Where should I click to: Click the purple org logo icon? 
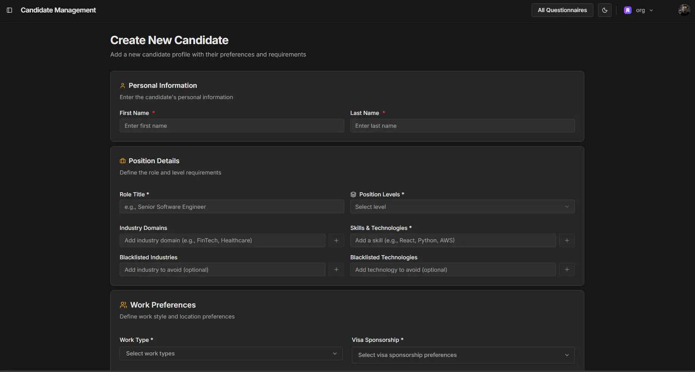point(627,10)
